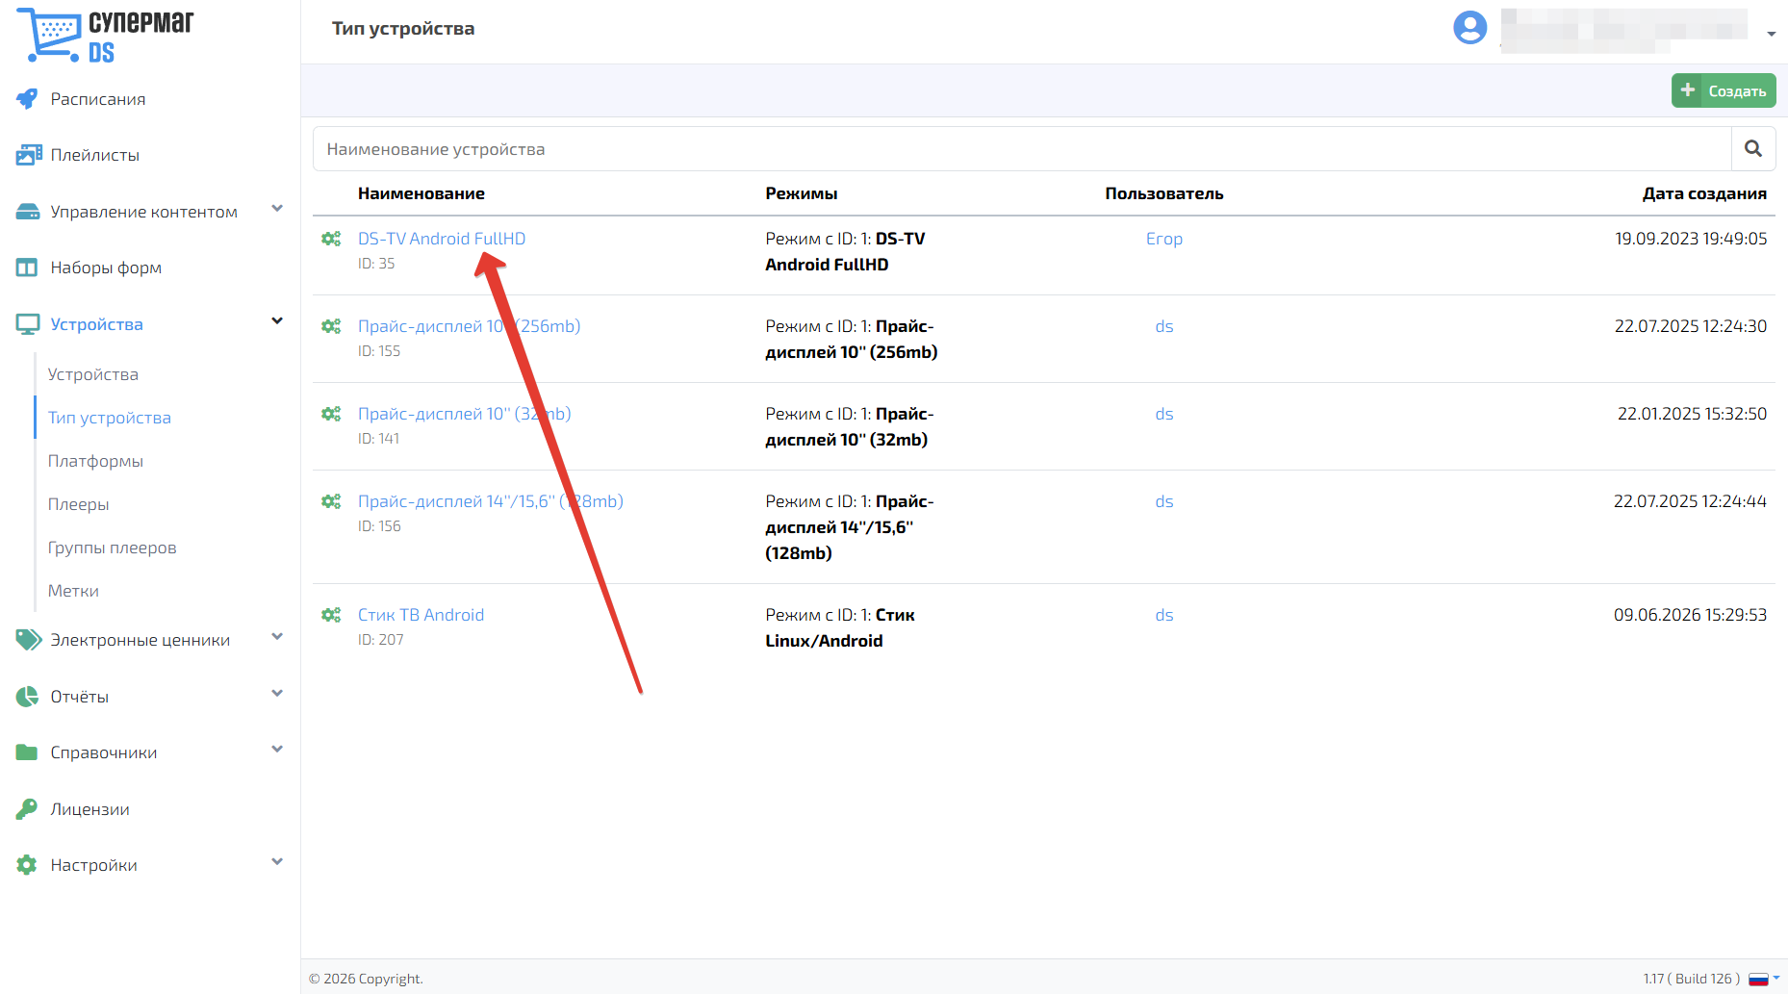Expand the Настройки section chevron
The width and height of the screenshot is (1788, 994).
tap(277, 862)
